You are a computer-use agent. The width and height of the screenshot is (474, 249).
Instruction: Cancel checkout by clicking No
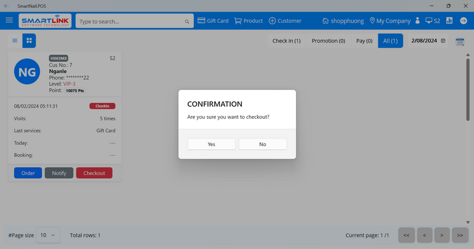tap(262, 144)
